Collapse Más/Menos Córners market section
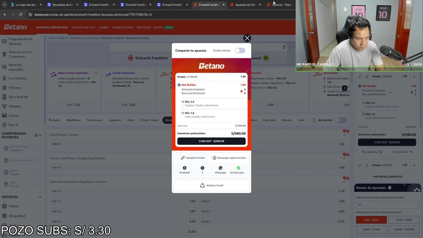The image size is (423, 238). 344,135
